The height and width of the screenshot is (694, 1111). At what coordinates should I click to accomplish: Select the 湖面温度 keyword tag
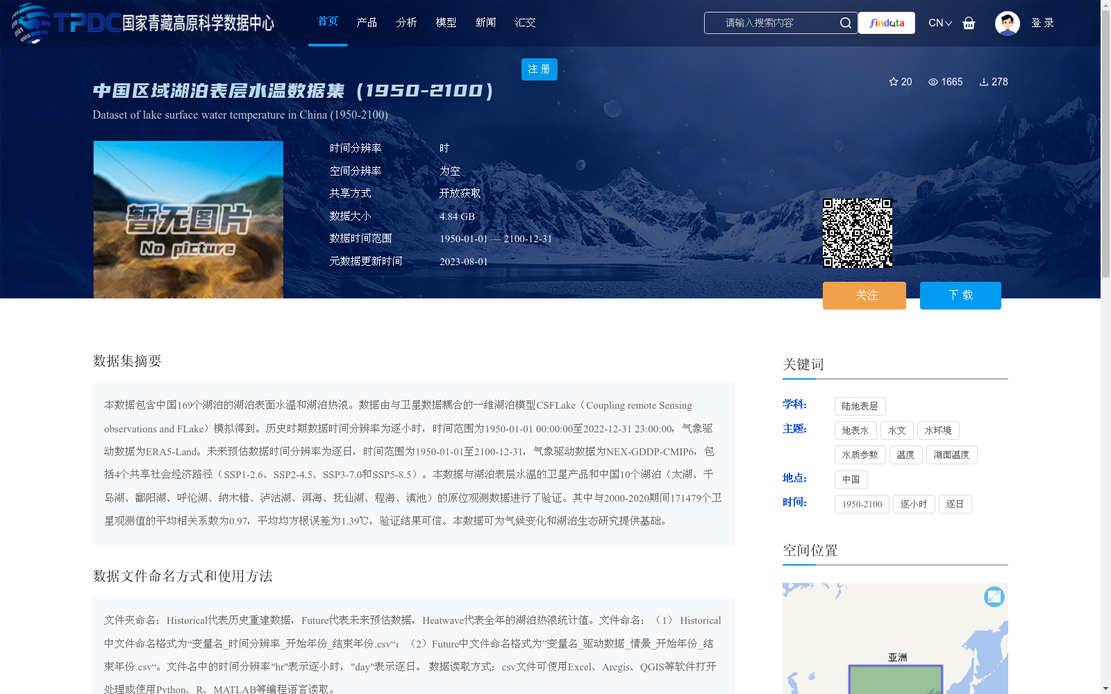pyautogui.click(x=951, y=455)
